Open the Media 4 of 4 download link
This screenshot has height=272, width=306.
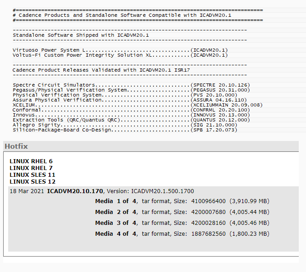(116, 234)
